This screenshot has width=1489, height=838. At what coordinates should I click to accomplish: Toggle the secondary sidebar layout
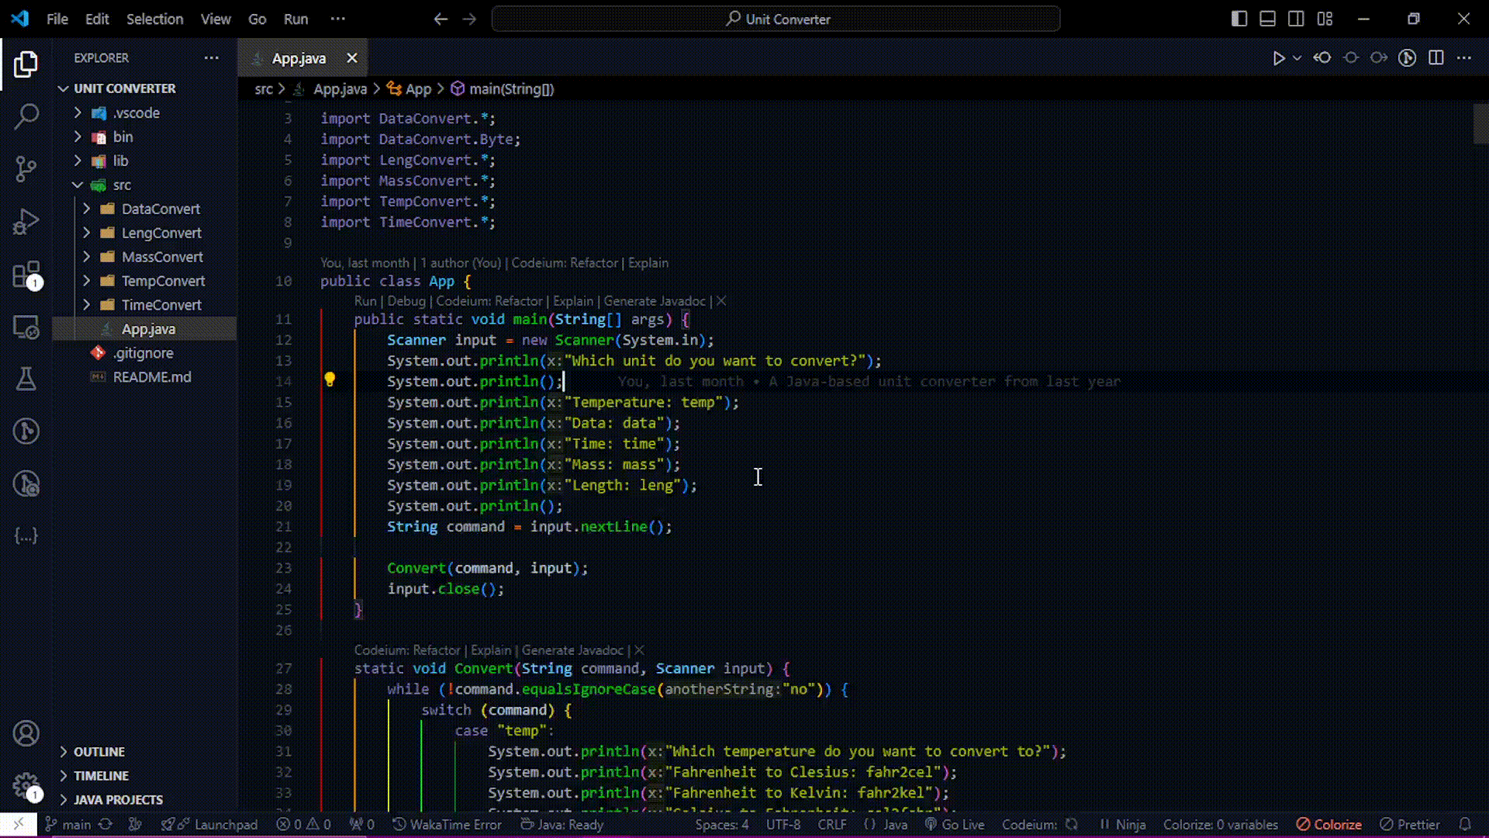1296,19
